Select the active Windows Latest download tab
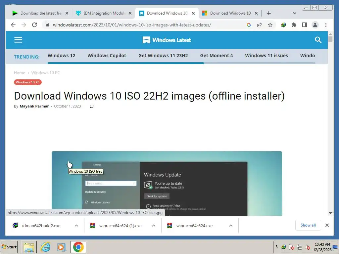339x254 pixels. click(167, 13)
